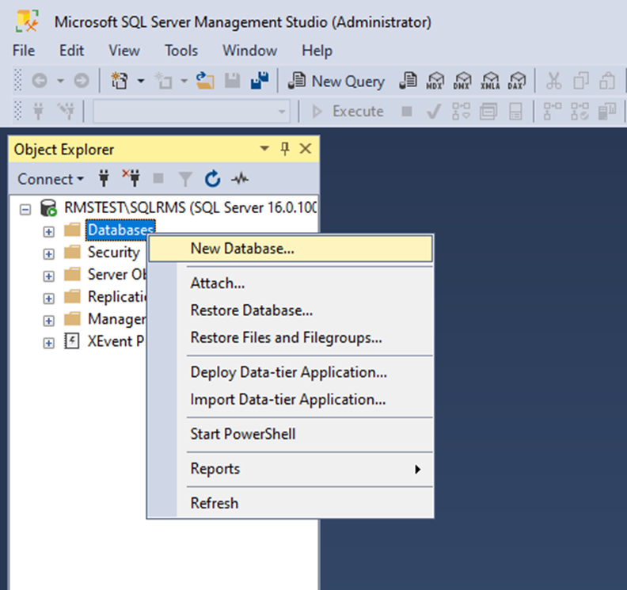Click the New Project toolbar icon
The width and height of the screenshot is (627, 590).
tap(120, 81)
